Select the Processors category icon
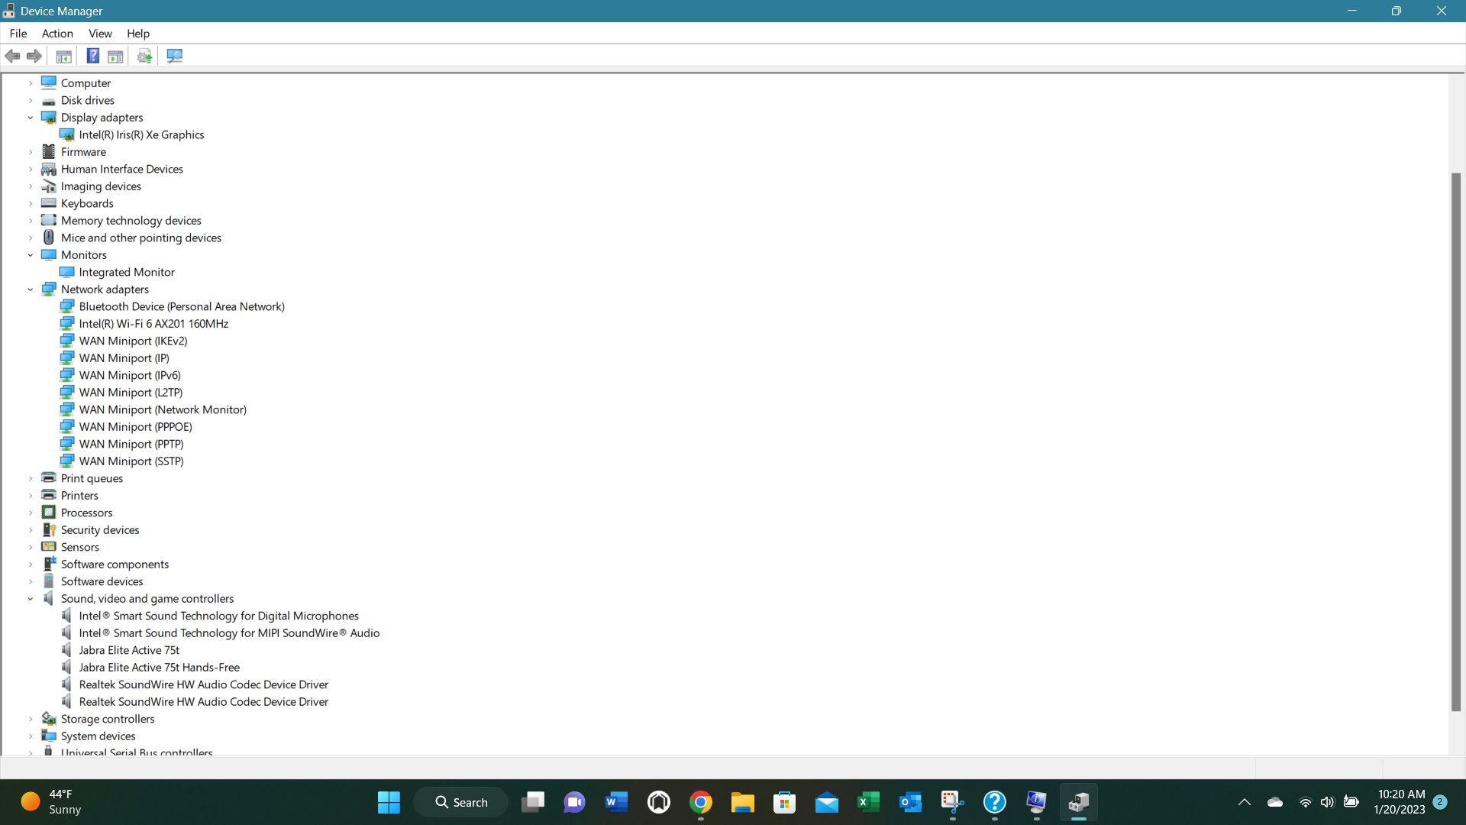Image resolution: width=1466 pixels, height=825 pixels. coord(49,513)
